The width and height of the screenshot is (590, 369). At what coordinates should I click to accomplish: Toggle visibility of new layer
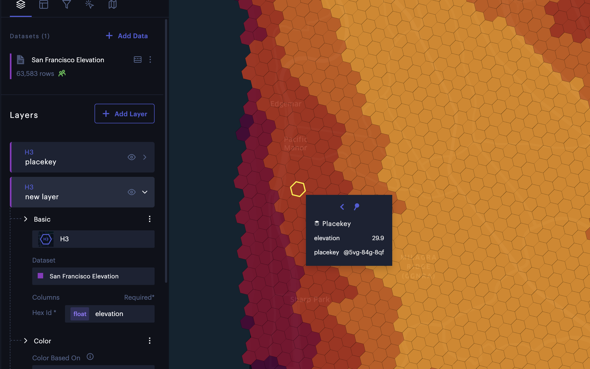[132, 192]
